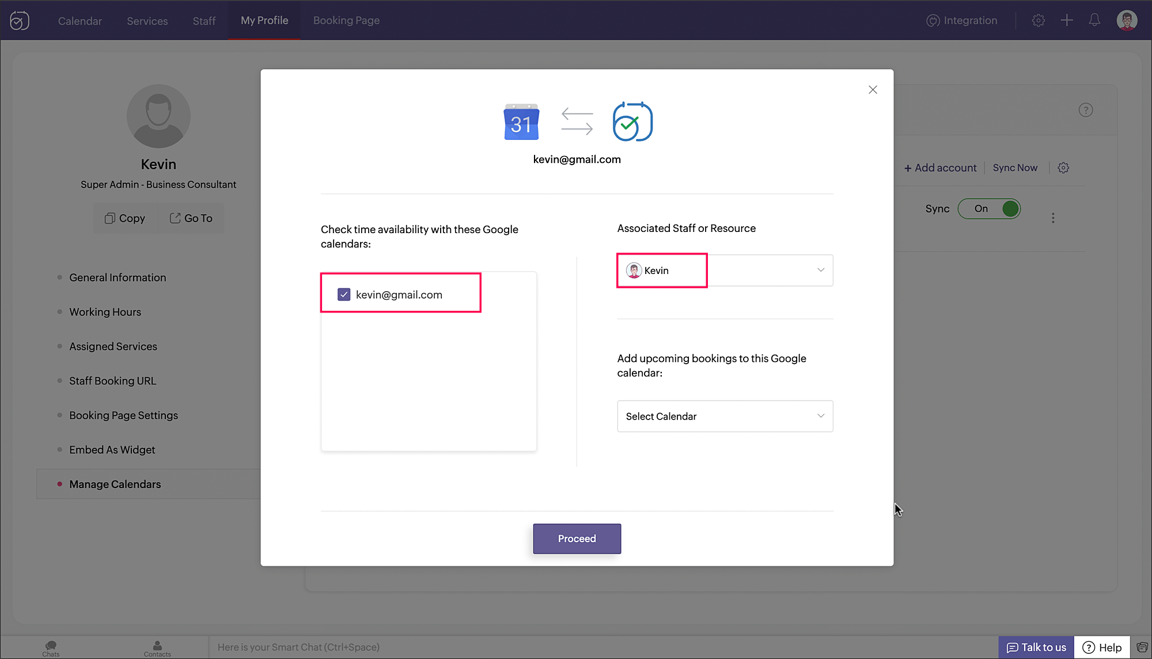Image resolution: width=1152 pixels, height=659 pixels.
Task: Click the icon at bottom right corner
Action: click(x=1142, y=647)
